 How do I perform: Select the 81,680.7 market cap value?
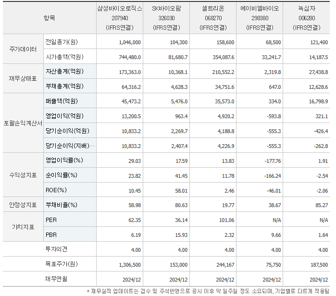[x=178, y=57]
